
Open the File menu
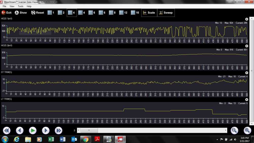point(4,6)
